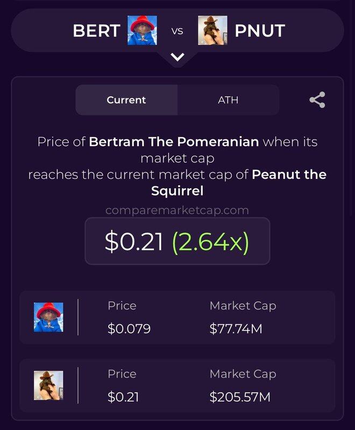Switch to the ATH tab
The image size is (355, 430).
point(228,100)
